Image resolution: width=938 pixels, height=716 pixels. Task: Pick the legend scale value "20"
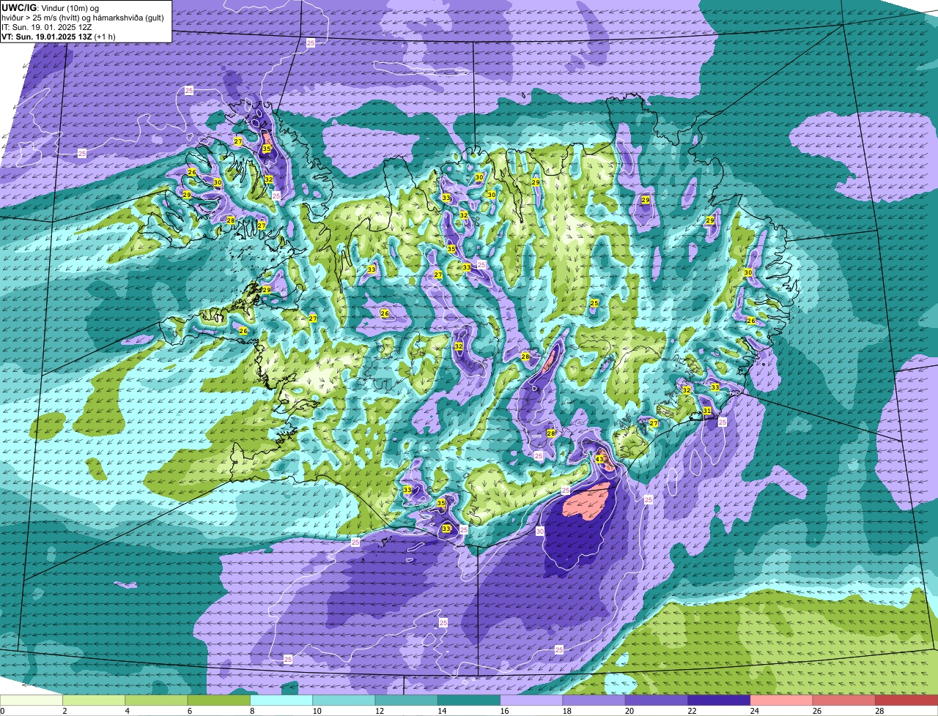pyautogui.click(x=629, y=711)
